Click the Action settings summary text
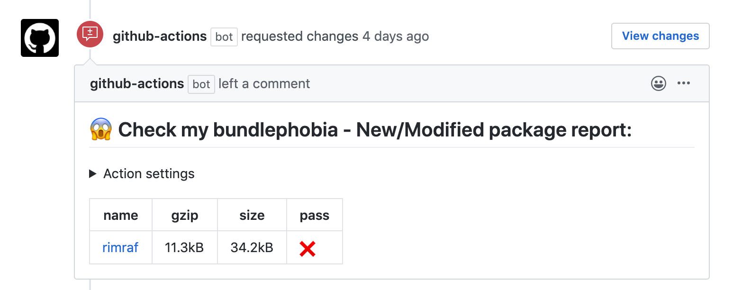742x290 pixels. [x=149, y=174]
